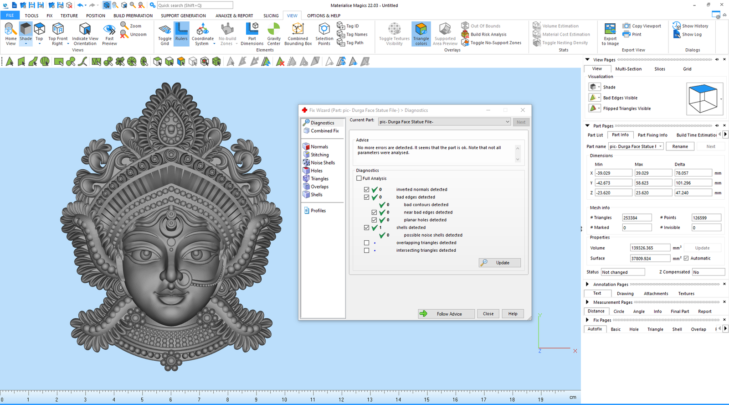Click the Out Of Bounds overlay icon

465,26
